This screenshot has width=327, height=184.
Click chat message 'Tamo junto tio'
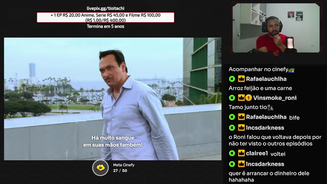coord(248,107)
